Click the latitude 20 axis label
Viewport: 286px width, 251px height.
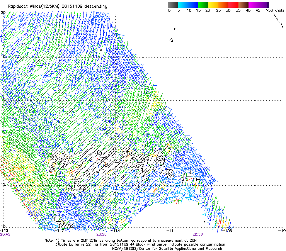[3, 13]
